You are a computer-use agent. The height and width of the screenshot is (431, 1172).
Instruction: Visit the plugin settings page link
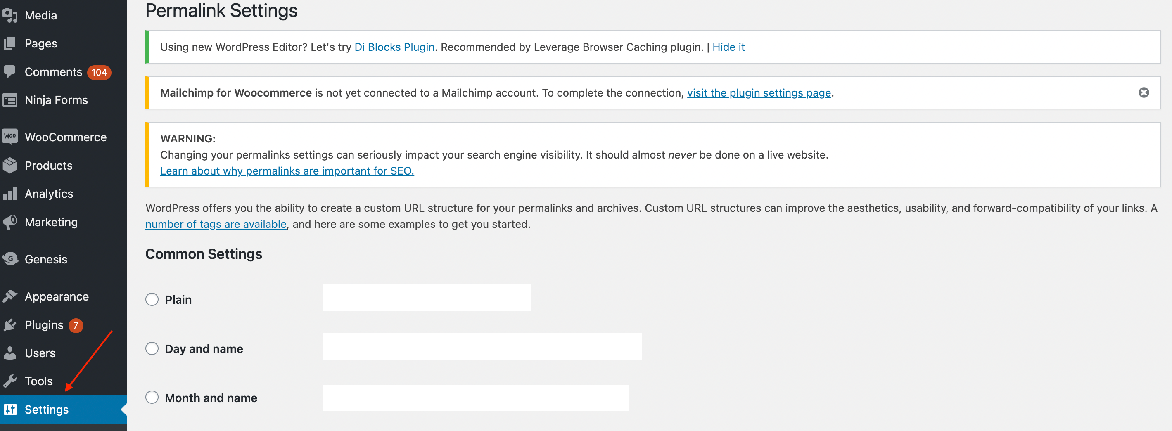[x=759, y=93]
